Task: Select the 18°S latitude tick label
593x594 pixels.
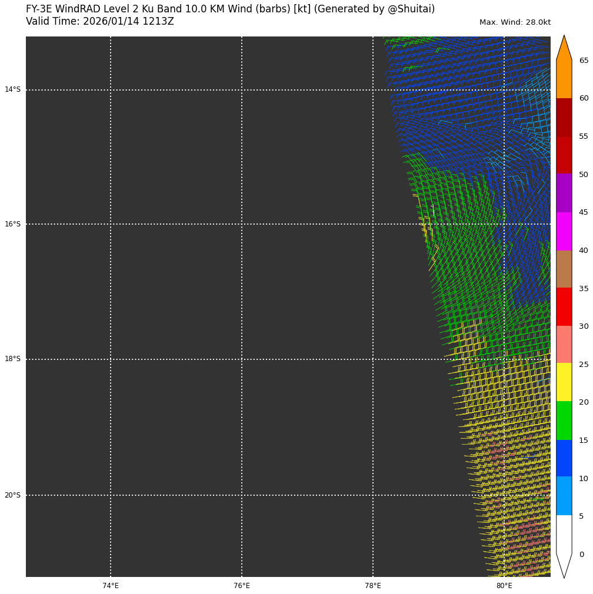Action: [x=12, y=359]
